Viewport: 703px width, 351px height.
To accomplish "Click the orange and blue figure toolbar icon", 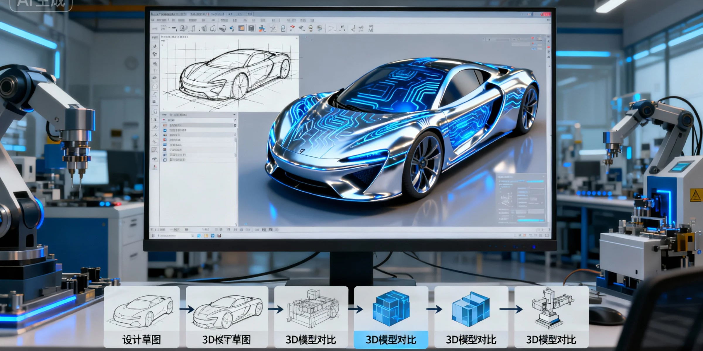I will coord(262,28).
